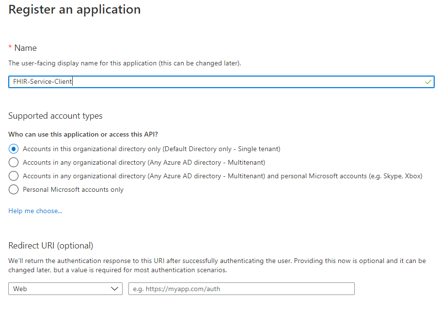
Task: Click the Name field label
Action: (25, 48)
